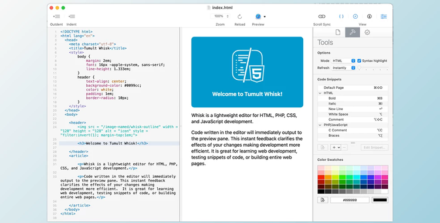
Task: Select the Italic snippet row
Action: tap(353, 104)
